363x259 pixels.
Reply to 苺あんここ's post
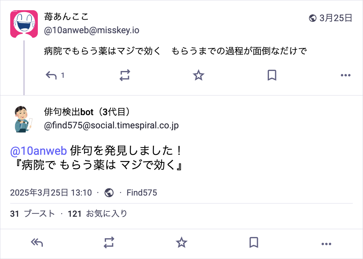[51, 76]
